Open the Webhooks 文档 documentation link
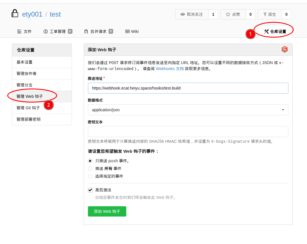Screen dimensions: 307x244 pos(170,69)
